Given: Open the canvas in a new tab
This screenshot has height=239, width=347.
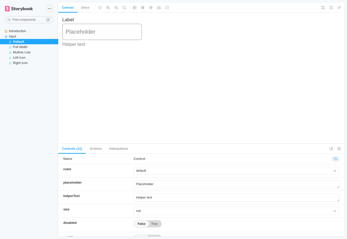Looking at the screenshot, I should coord(331,8).
